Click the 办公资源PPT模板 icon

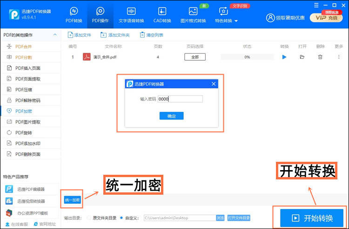click(9, 213)
